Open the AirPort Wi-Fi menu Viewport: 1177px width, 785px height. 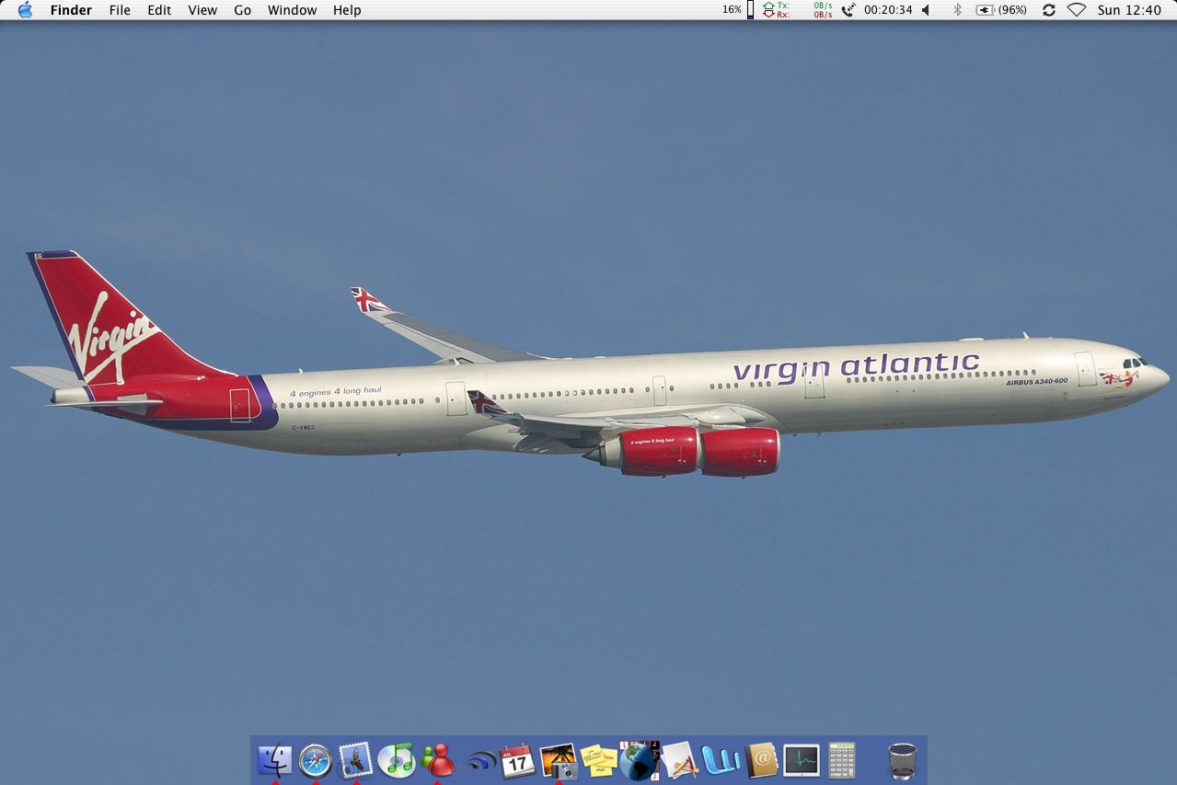click(x=1077, y=10)
